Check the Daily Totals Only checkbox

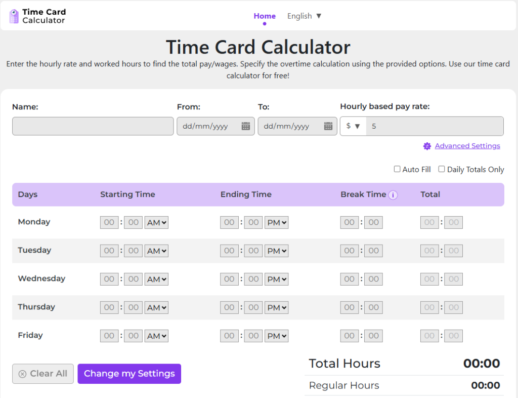coord(442,169)
